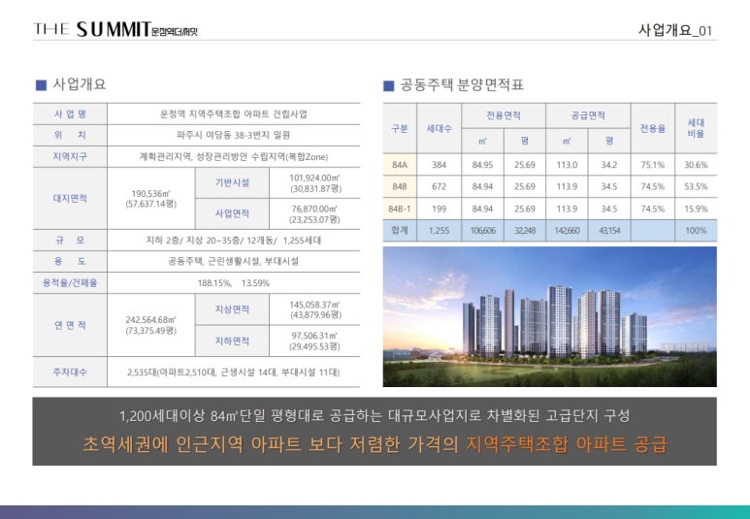Image resolution: width=750 pixels, height=519 pixels.
Task: Click the 연 면 적 row label
Action: 70,325
